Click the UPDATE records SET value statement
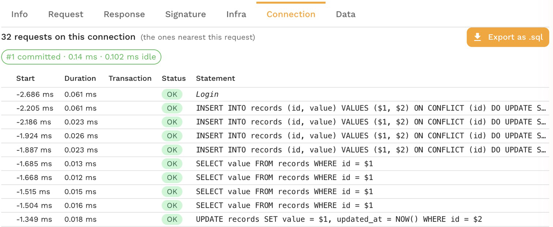The image size is (553, 227). (x=339, y=219)
